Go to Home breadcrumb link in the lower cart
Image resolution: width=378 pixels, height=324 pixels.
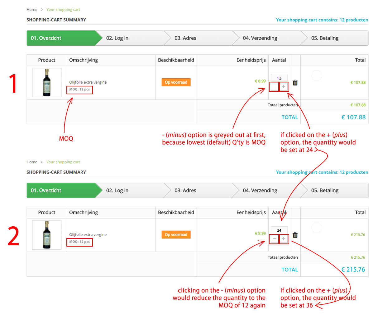(32, 162)
